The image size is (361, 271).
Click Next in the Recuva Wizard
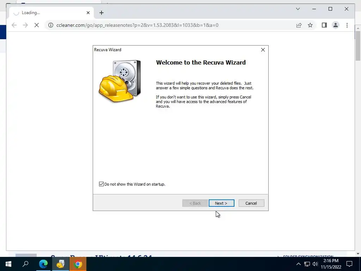point(221,203)
